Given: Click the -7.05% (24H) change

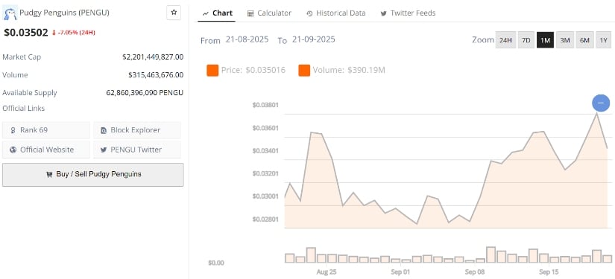Looking at the screenshot, I should tap(73, 33).
